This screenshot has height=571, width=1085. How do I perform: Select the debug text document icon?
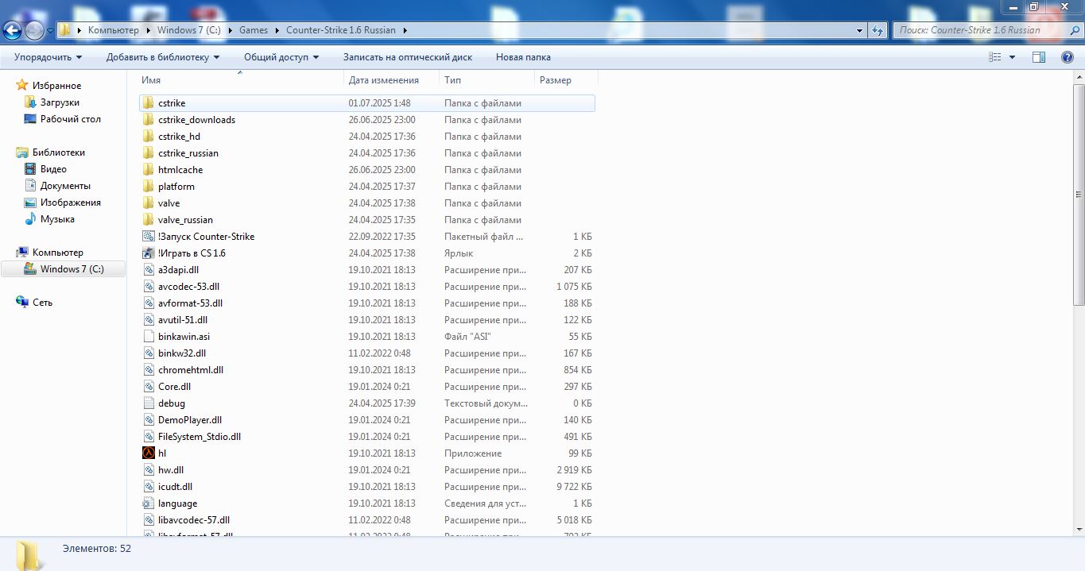coord(148,403)
